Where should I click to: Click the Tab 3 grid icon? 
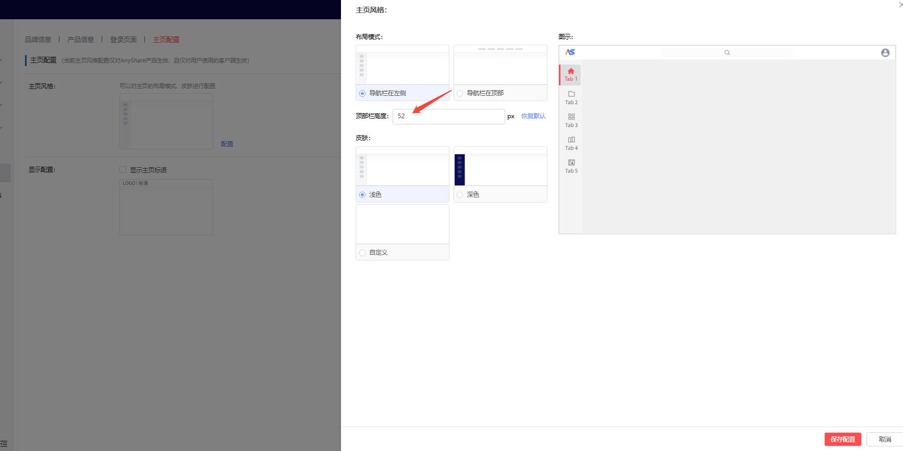571,117
